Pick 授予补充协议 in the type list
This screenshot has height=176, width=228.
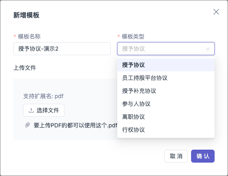[166, 91]
